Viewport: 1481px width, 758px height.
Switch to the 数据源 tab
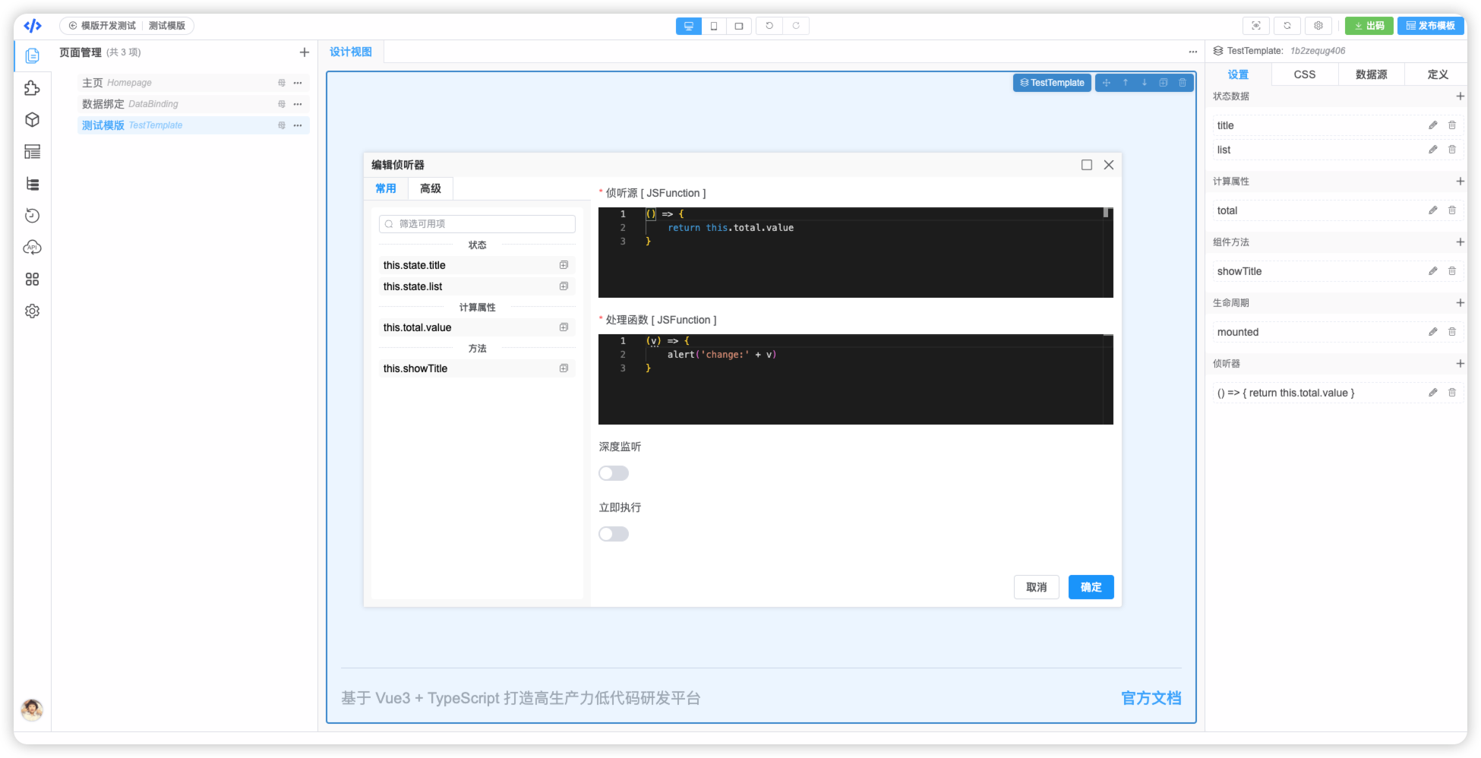tap(1372, 74)
